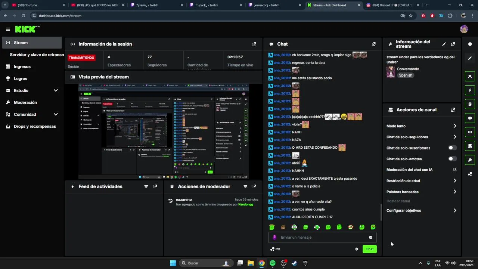Pop out the Chat panel
478x269 pixels.
(373, 44)
